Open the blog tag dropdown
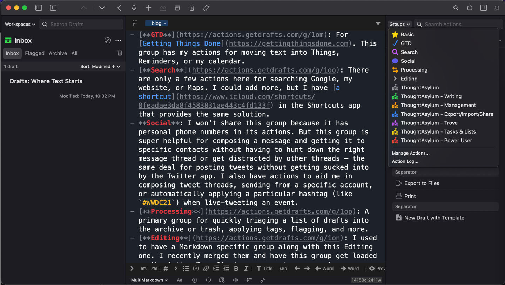The image size is (505, 285). (156, 23)
